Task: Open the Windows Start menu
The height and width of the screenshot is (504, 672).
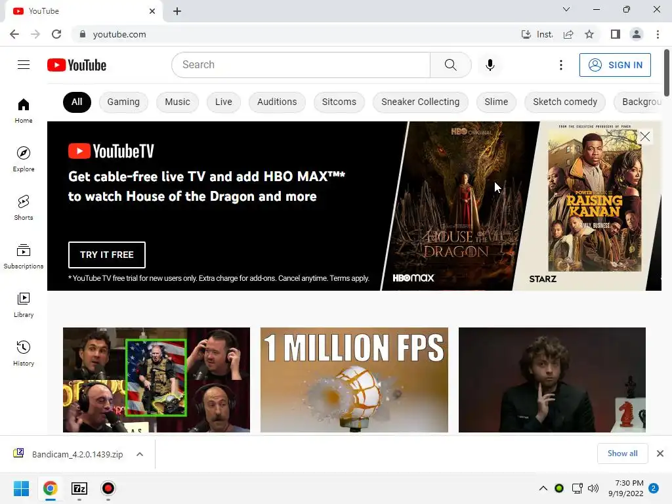Action: (x=21, y=488)
